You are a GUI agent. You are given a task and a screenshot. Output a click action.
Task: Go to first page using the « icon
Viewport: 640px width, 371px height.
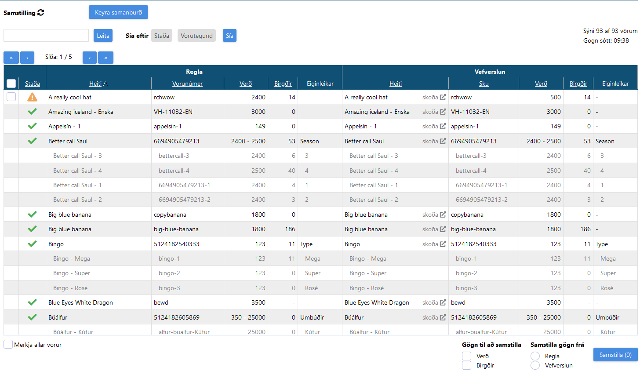(x=11, y=58)
